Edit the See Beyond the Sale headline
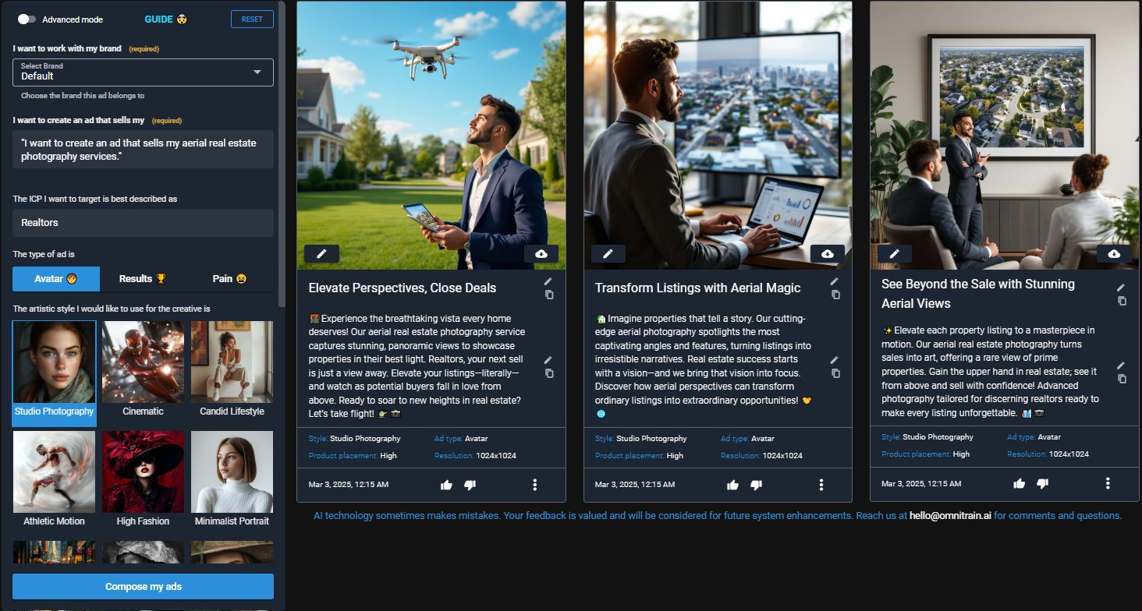The width and height of the screenshot is (1142, 611). [1121, 288]
